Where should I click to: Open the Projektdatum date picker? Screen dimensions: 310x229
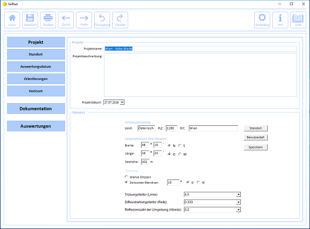pyautogui.click(x=122, y=103)
